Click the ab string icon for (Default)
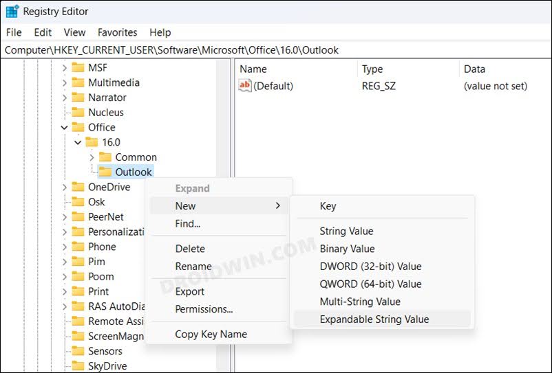The width and height of the screenshot is (552, 373). [x=245, y=86]
